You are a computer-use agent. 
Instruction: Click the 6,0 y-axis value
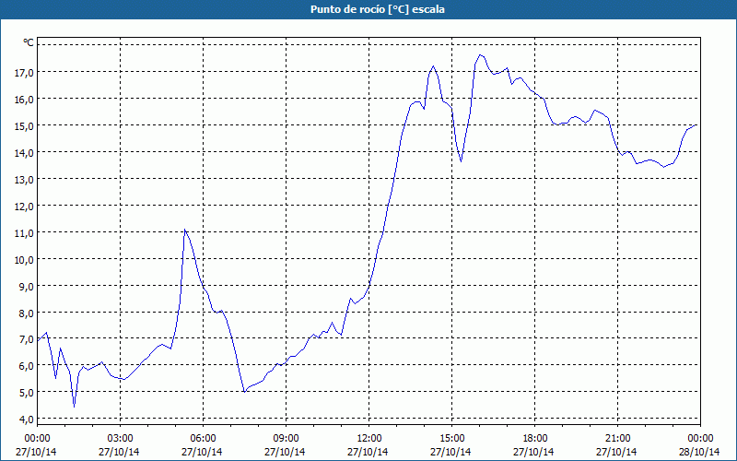pos(28,365)
